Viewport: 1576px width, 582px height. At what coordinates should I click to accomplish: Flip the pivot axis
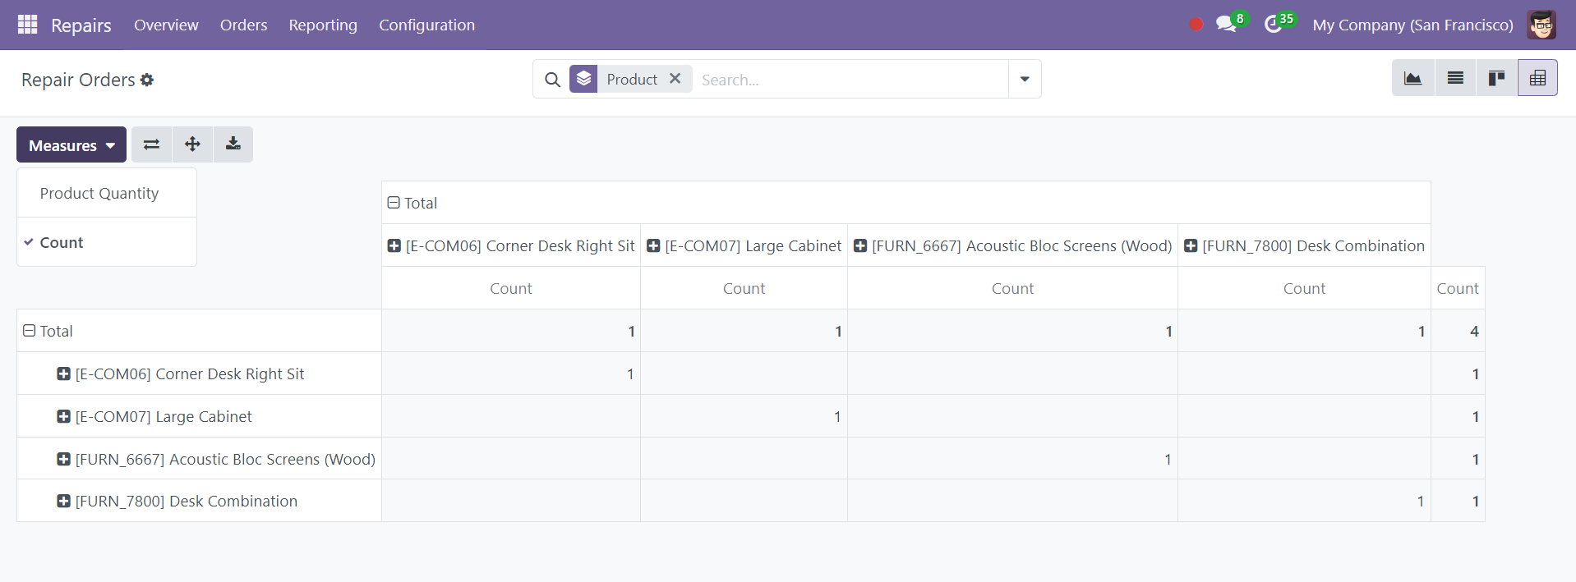coord(151,144)
